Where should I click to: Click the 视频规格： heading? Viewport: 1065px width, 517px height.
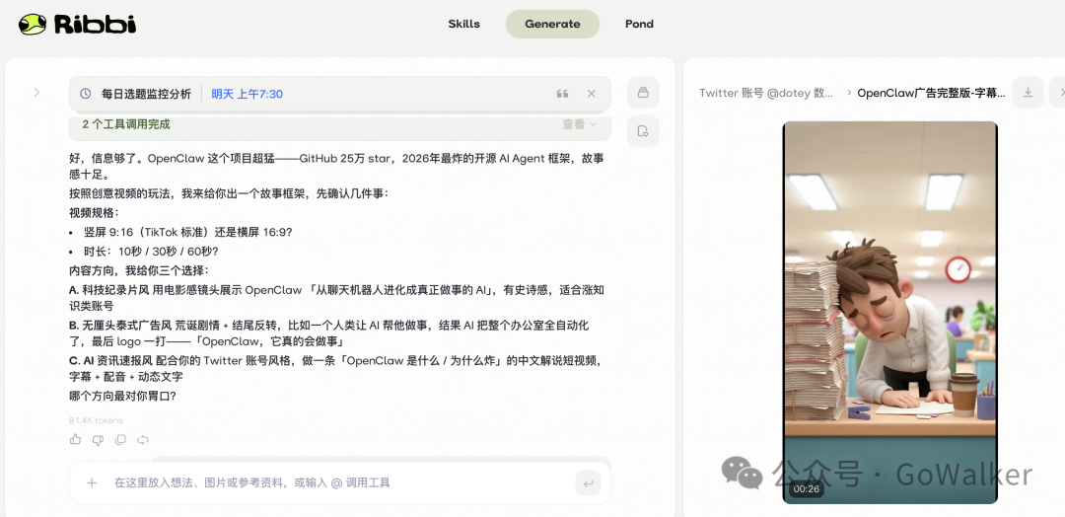(x=95, y=213)
